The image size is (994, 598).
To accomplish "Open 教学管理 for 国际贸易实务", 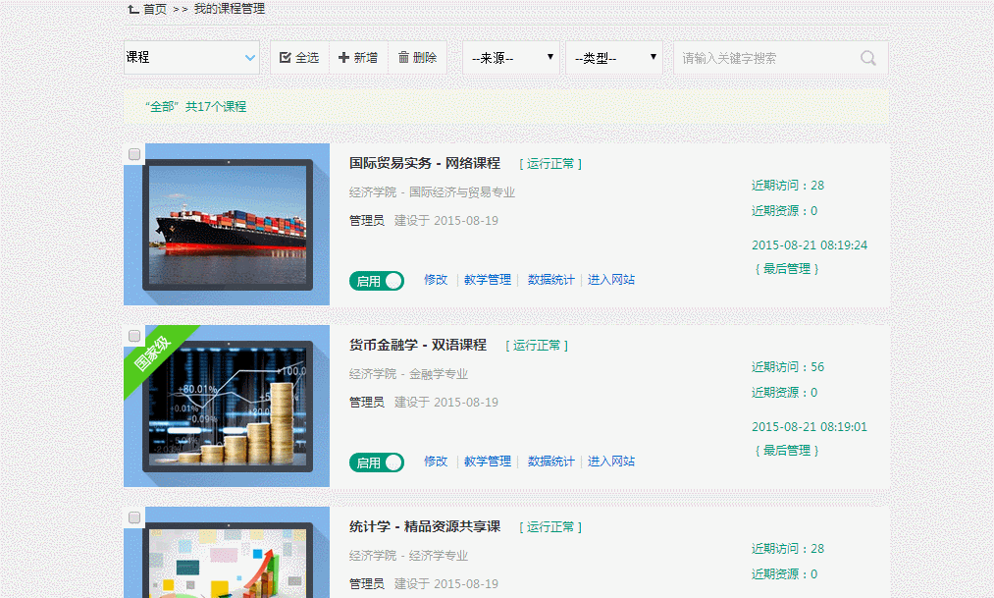I will point(488,280).
